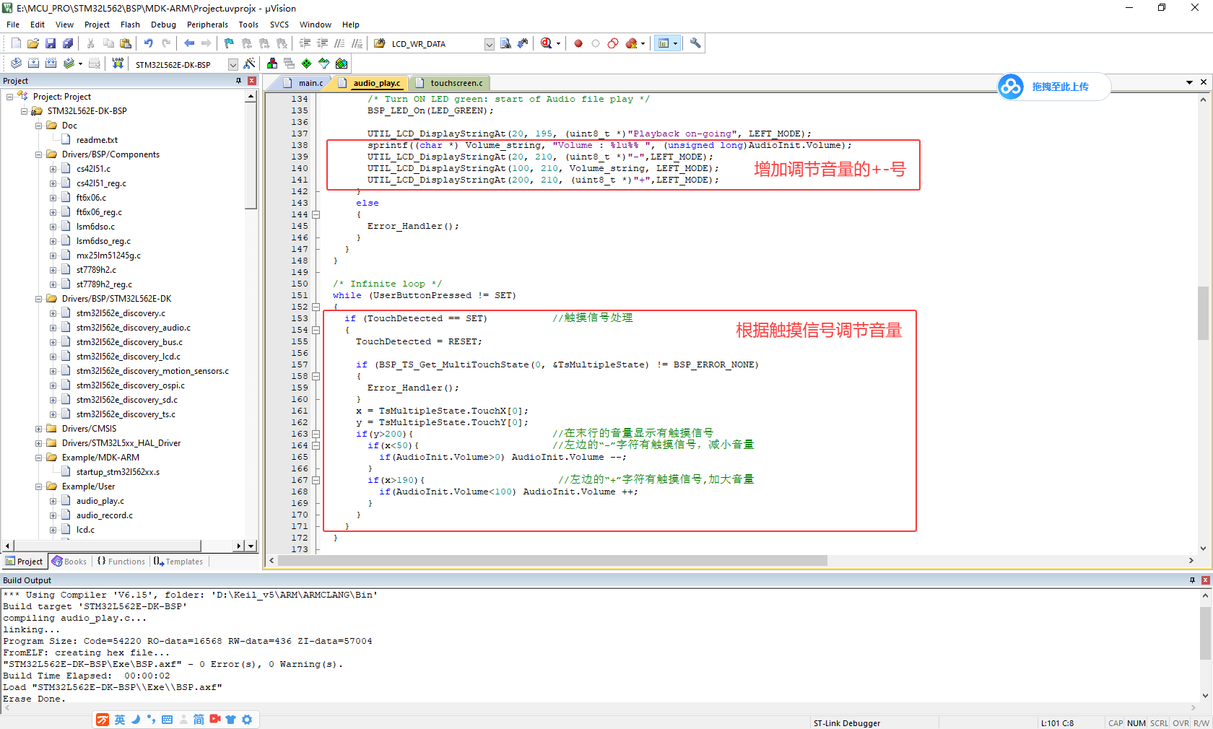
Task: Switch to the main.c tab
Action: pos(304,83)
